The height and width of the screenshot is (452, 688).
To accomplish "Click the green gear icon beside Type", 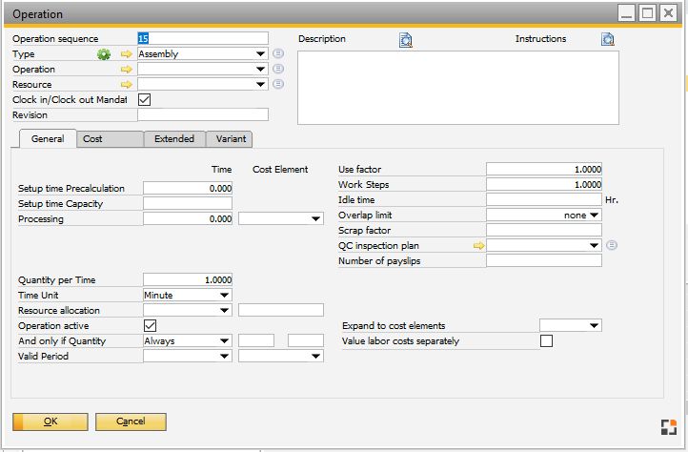I will pos(105,54).
